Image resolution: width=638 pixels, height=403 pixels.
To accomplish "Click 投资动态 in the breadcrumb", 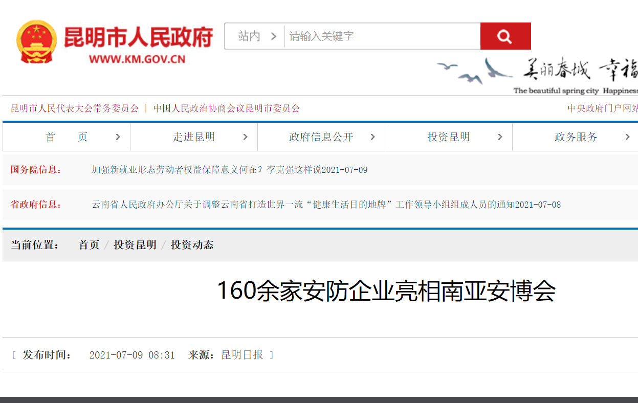I will [192, 245].
